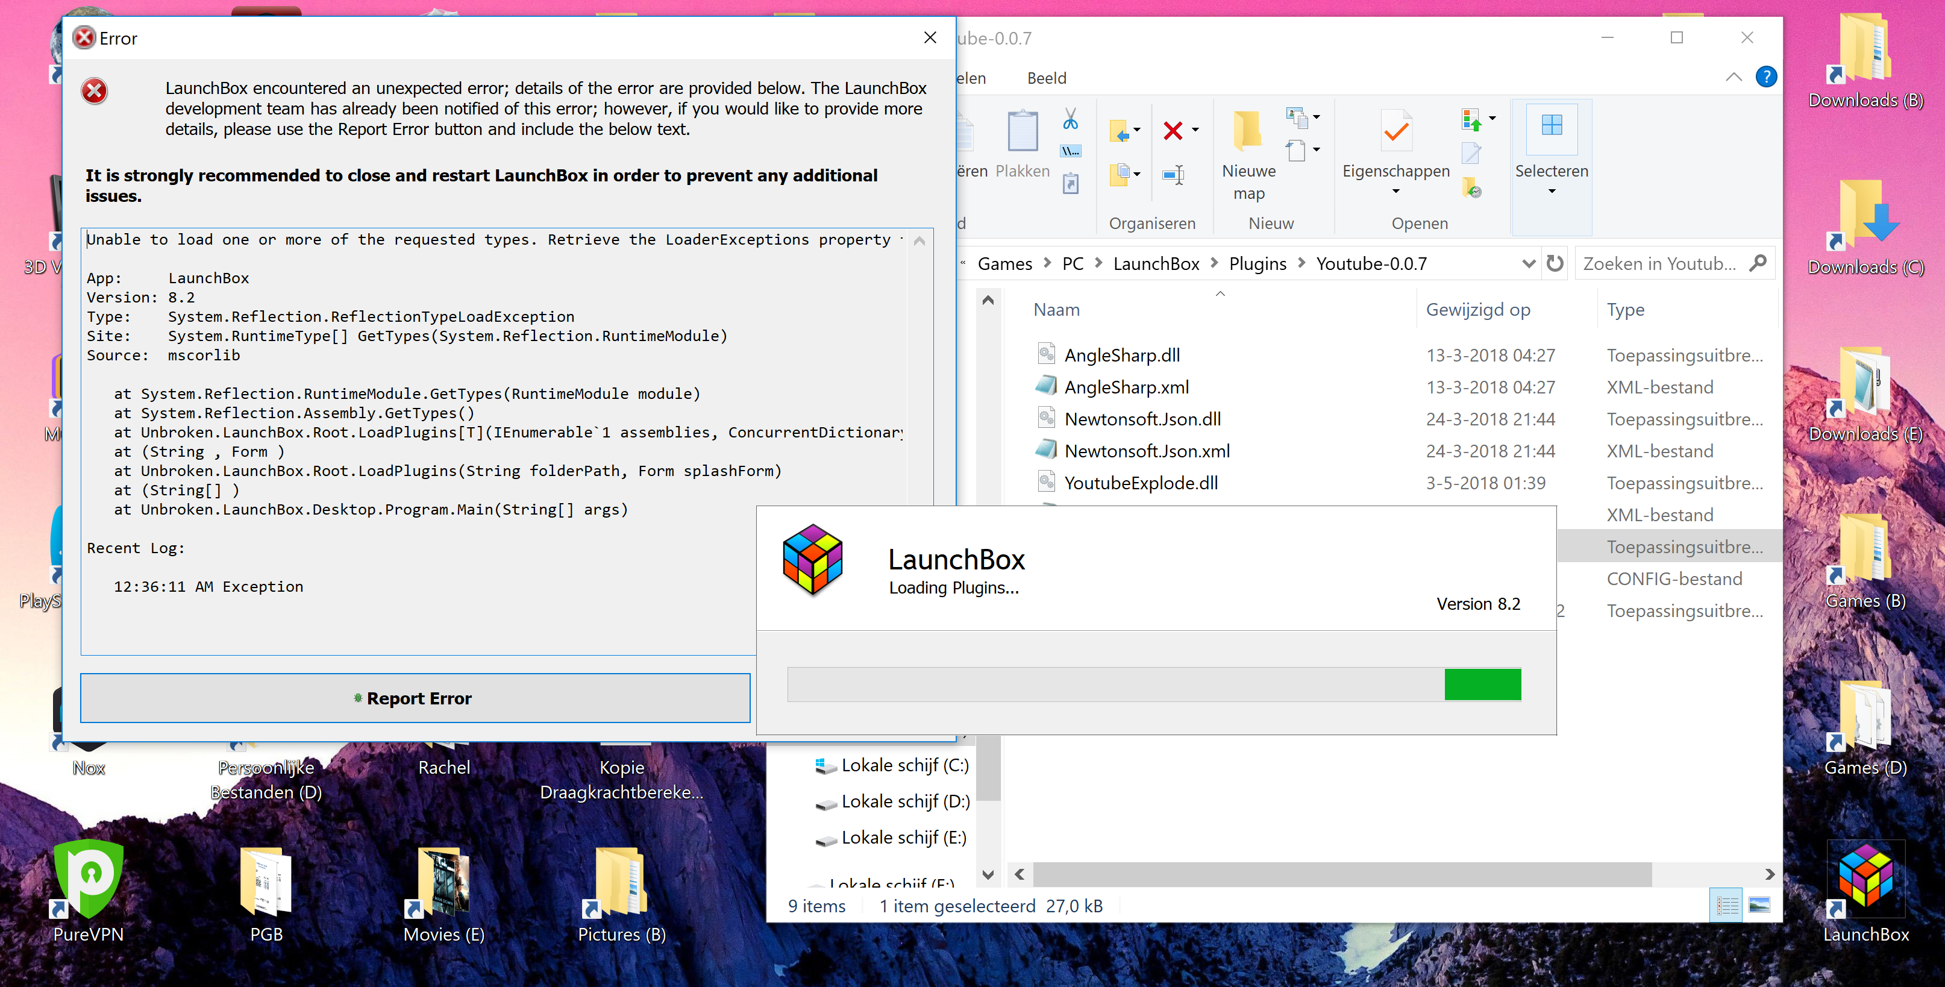1945x987 pixels.
Task: Open the Games (D) desktop folder
Action: click(x=1865, y=728)
